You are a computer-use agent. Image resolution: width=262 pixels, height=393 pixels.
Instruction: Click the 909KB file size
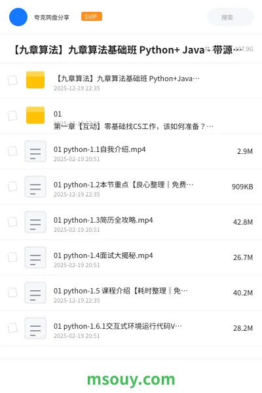(242, 187)
